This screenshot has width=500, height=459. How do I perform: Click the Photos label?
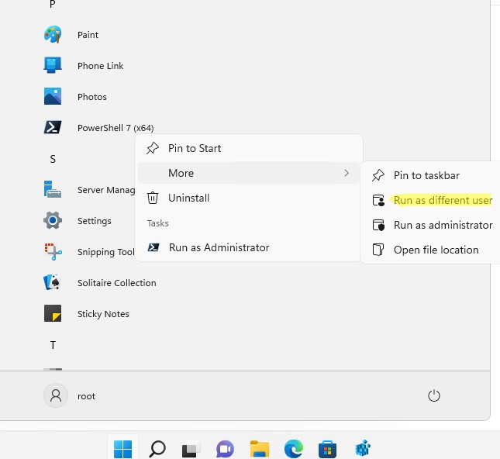click(x=92, y=97)
